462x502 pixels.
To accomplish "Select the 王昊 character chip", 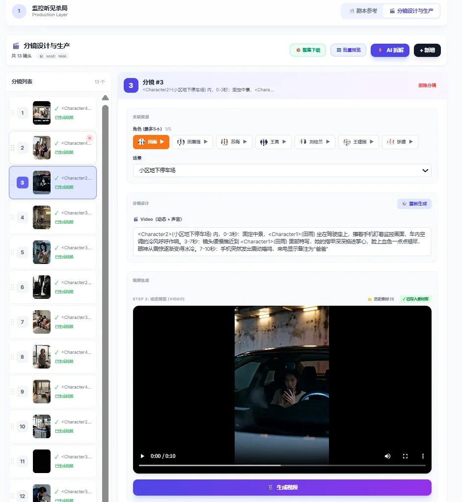I will click(273, 142).
